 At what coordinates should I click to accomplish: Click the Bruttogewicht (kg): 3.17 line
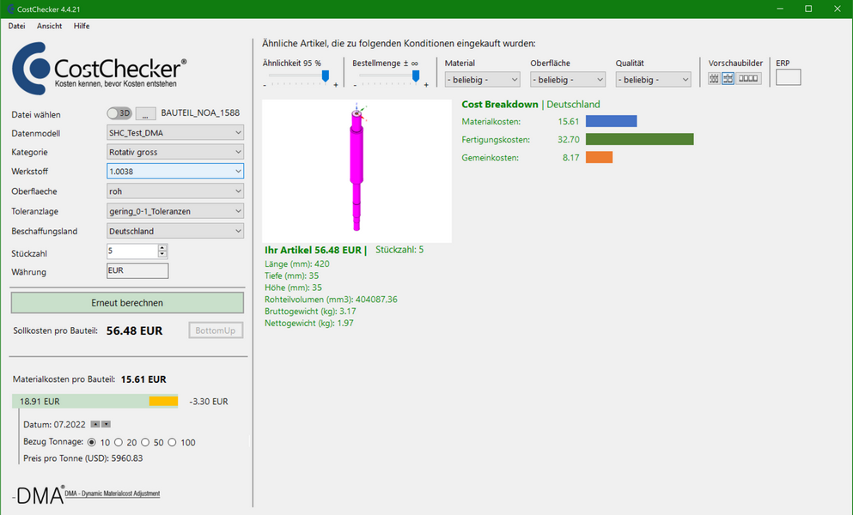click(310, 311)
